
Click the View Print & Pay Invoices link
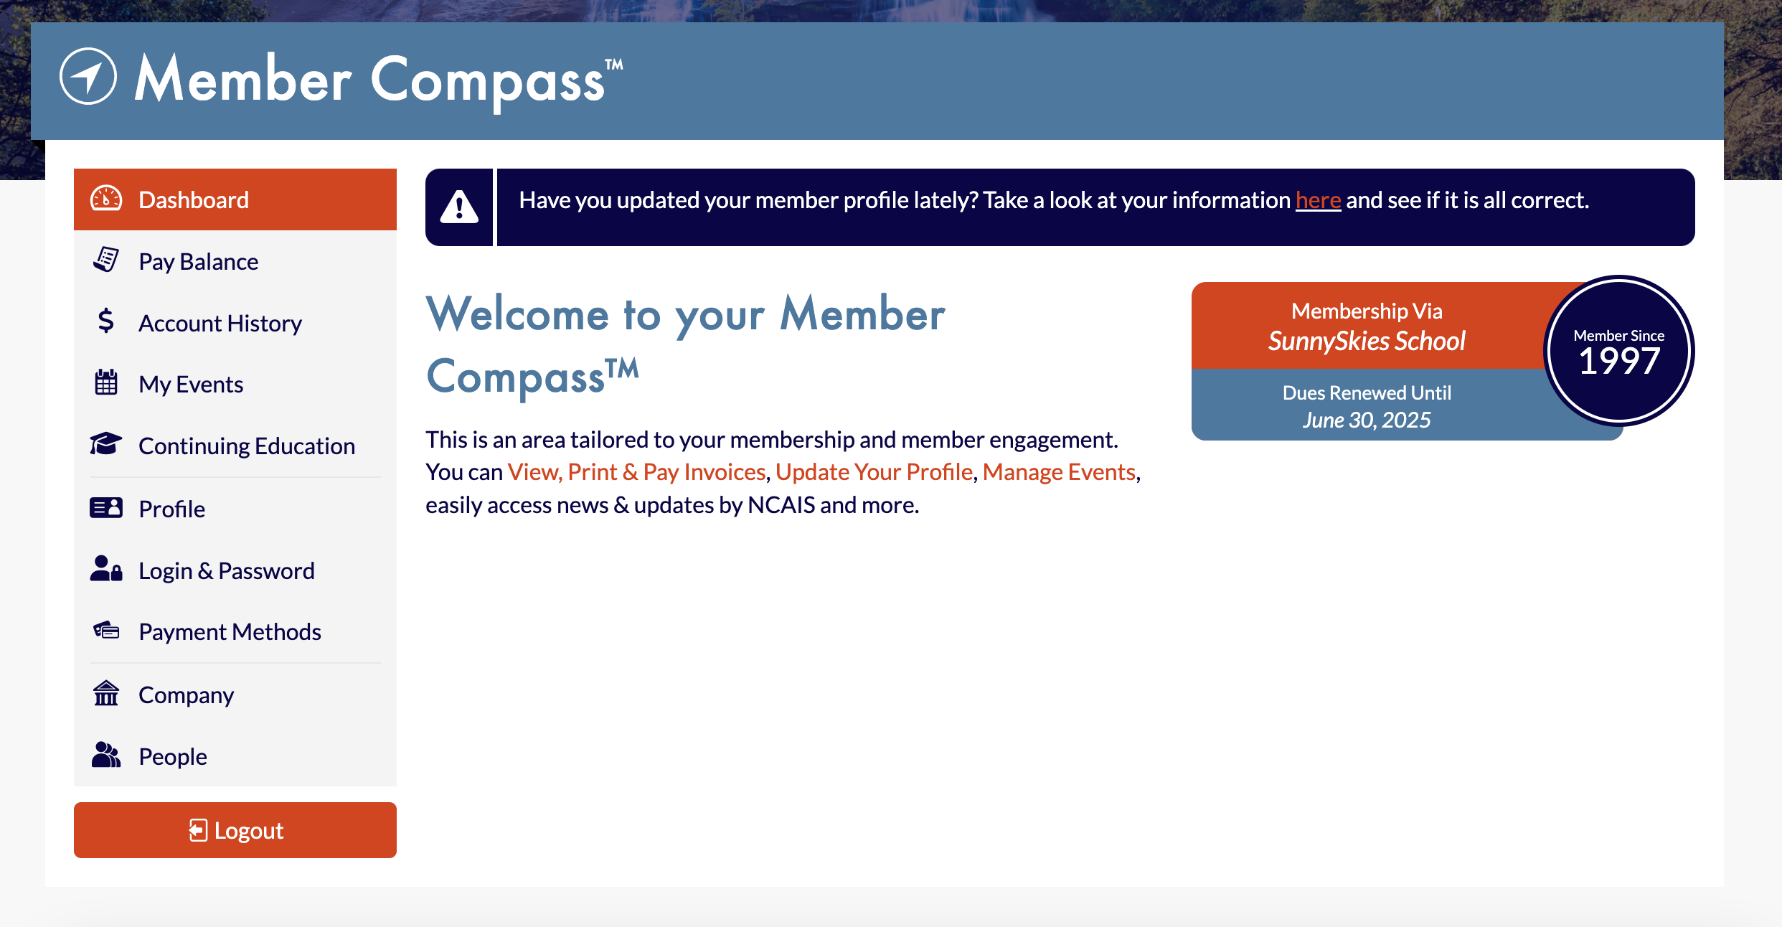click(636, 472)
